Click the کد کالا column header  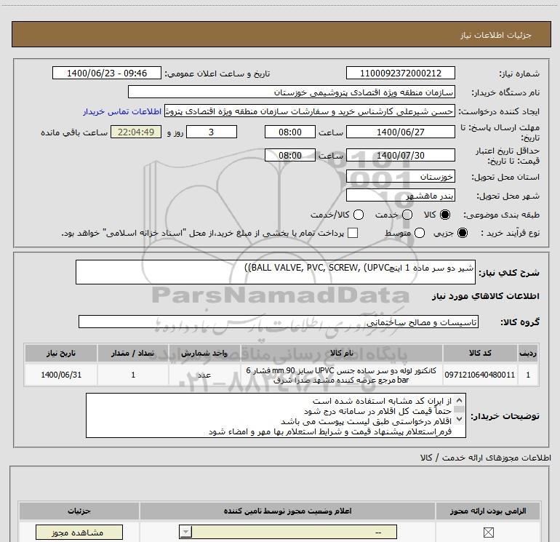click(x=480, y=353)
